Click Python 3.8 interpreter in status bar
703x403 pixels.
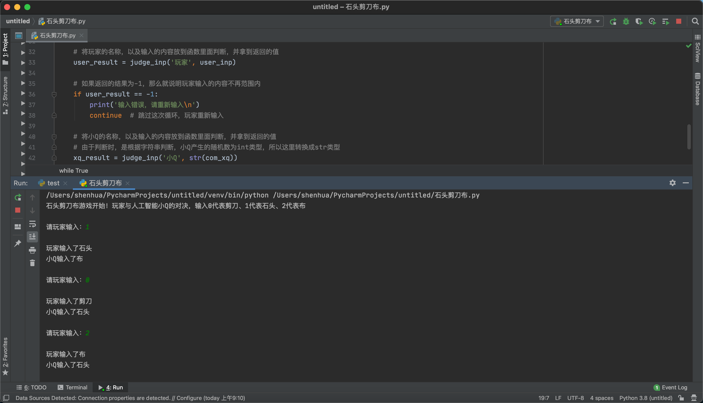(646, 398)
